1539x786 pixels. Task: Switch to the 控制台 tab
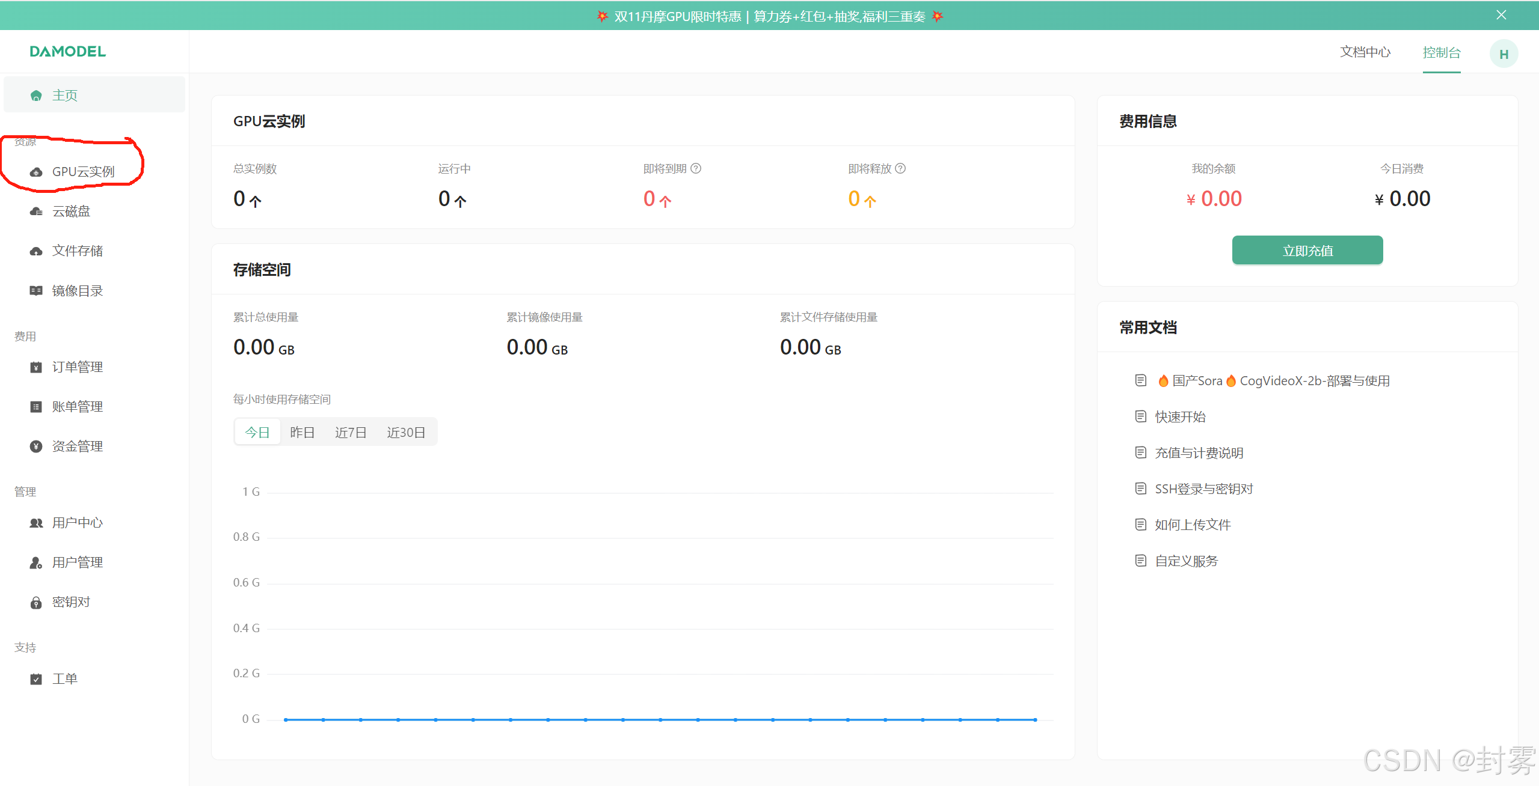coord(1441,53)
